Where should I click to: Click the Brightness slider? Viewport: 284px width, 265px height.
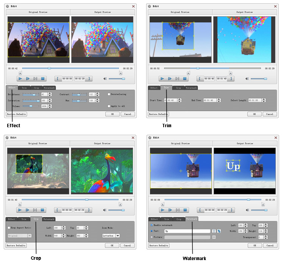[31, 95]
